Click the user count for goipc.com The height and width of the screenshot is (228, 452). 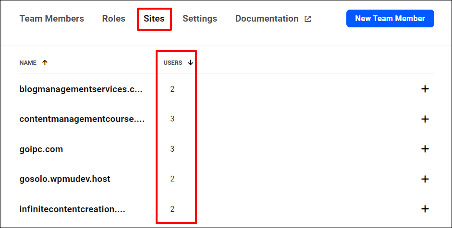pos(172,149)
